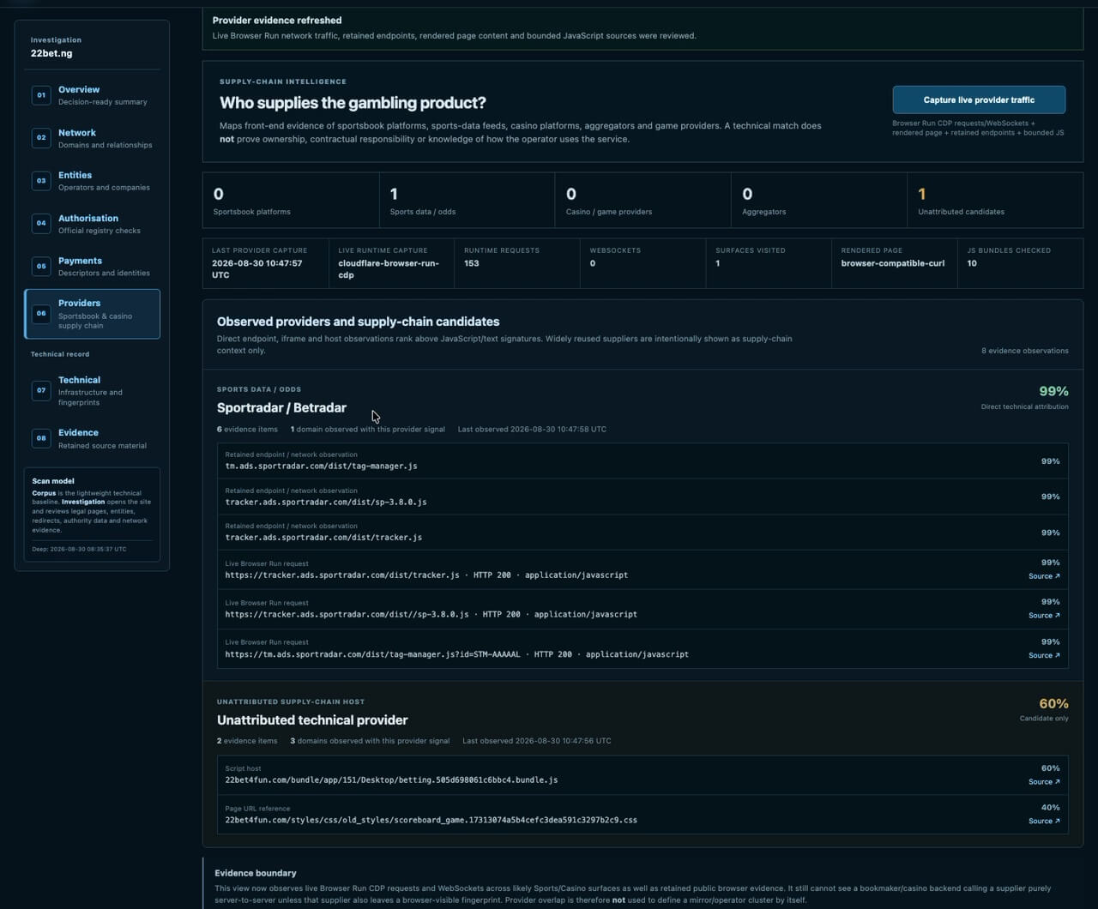
Task: Select the Sportsbook platforms count card
Action: coord(291,201)
